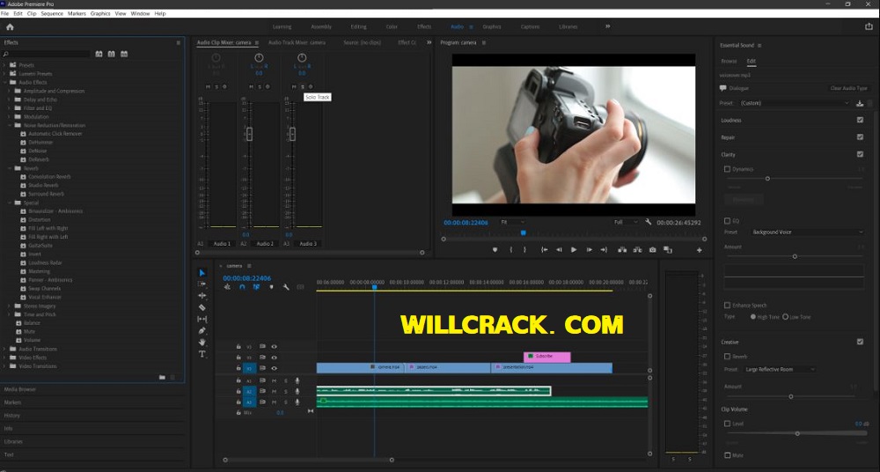Select the Razor tool

point(202,307)
